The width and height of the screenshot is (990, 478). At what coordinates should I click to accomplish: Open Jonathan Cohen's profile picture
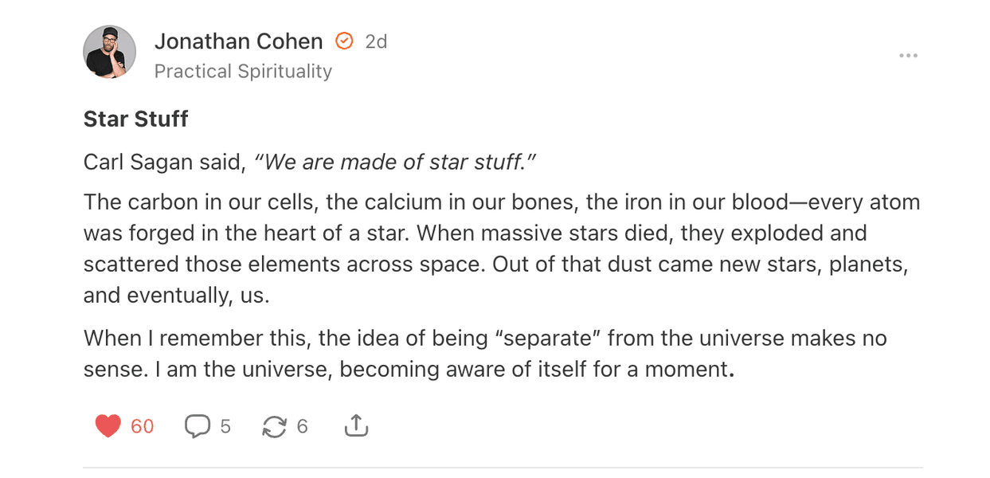(x=110, y=53)
